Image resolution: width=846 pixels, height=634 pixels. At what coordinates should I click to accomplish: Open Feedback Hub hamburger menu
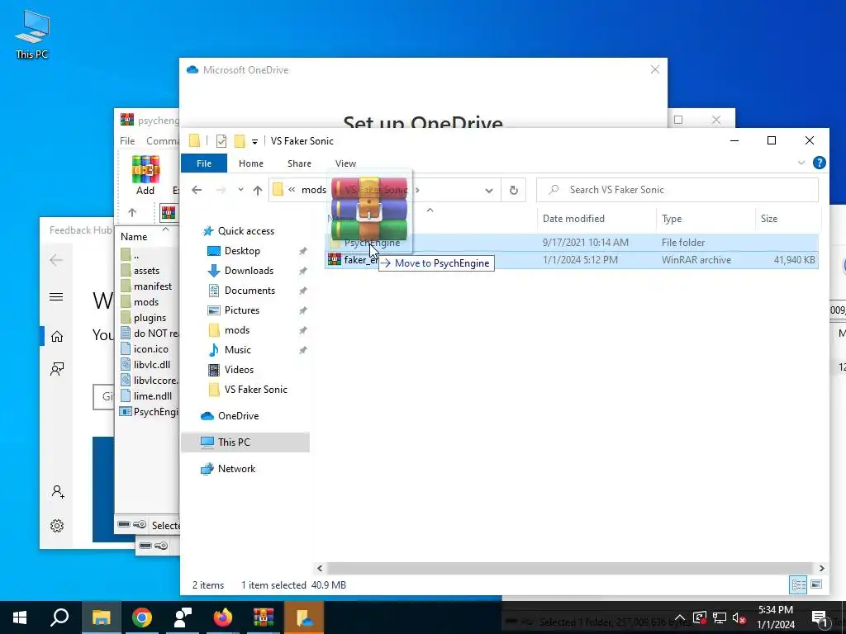56,297
